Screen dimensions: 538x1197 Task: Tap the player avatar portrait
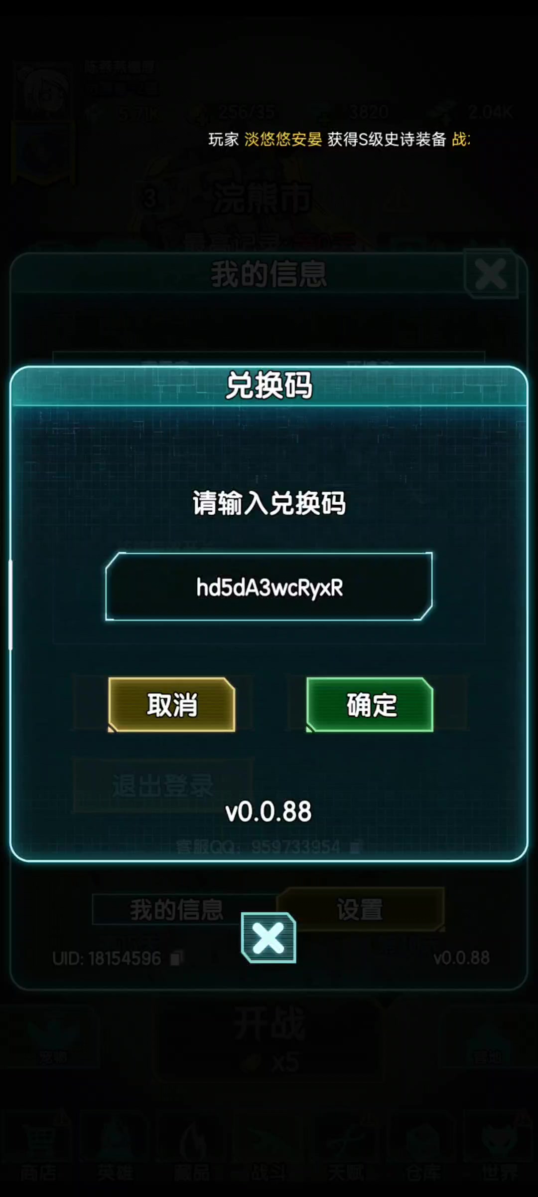(44, 92)
